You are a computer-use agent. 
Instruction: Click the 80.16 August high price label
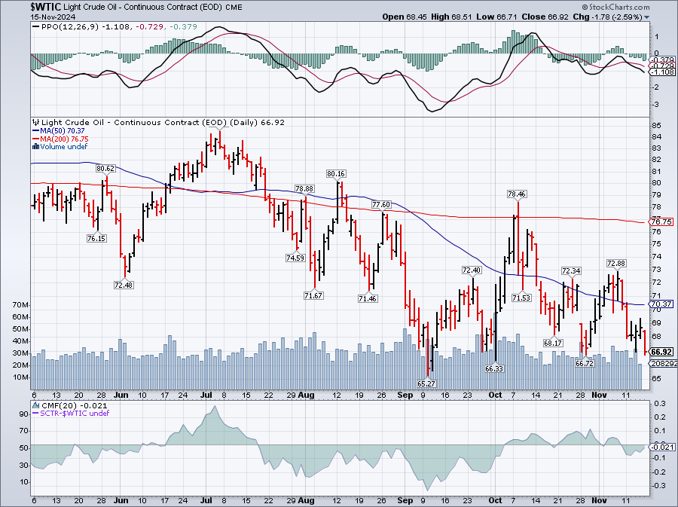[336, 173]
